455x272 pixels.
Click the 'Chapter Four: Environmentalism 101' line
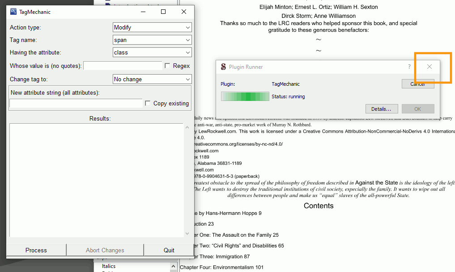coord(221,268)
